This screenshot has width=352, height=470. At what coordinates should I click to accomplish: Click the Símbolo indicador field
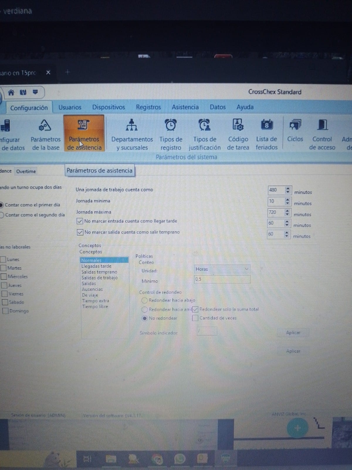point(207,331)
